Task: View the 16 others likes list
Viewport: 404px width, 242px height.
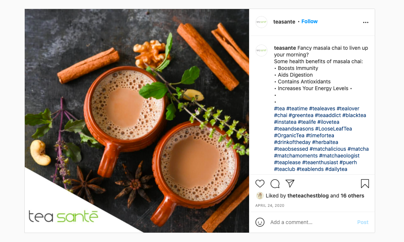Action: (352, 196)
